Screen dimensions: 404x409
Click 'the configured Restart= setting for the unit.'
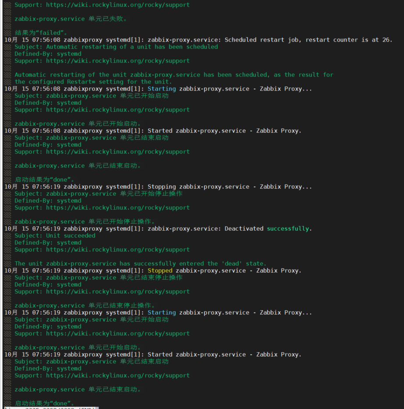click(x=93, y=82)
